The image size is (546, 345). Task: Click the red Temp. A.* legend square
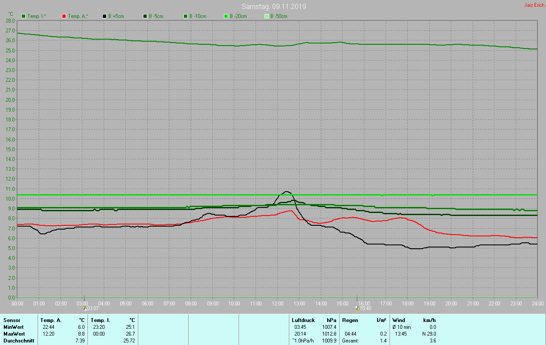click(x=64, y=16)
